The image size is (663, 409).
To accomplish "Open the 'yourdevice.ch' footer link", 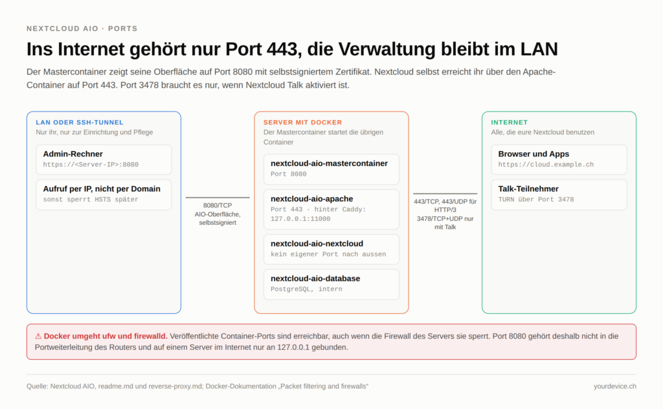I will pyautogui.click(x=615, y=386).
